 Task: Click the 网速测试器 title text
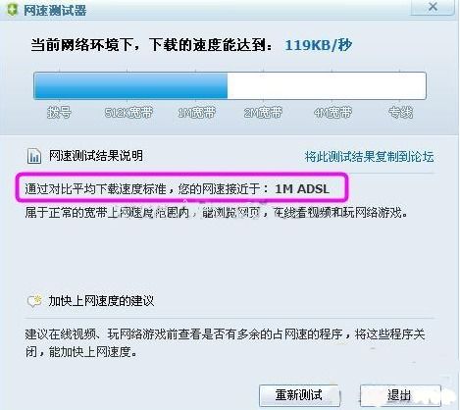tap(55, 10)
